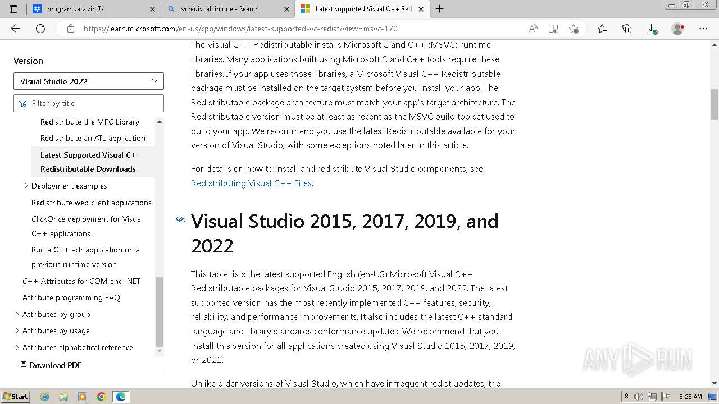The height and width of the screenshot is (404, 719).
Task: Open the browser profile avatar
Action: click(678, 29)
